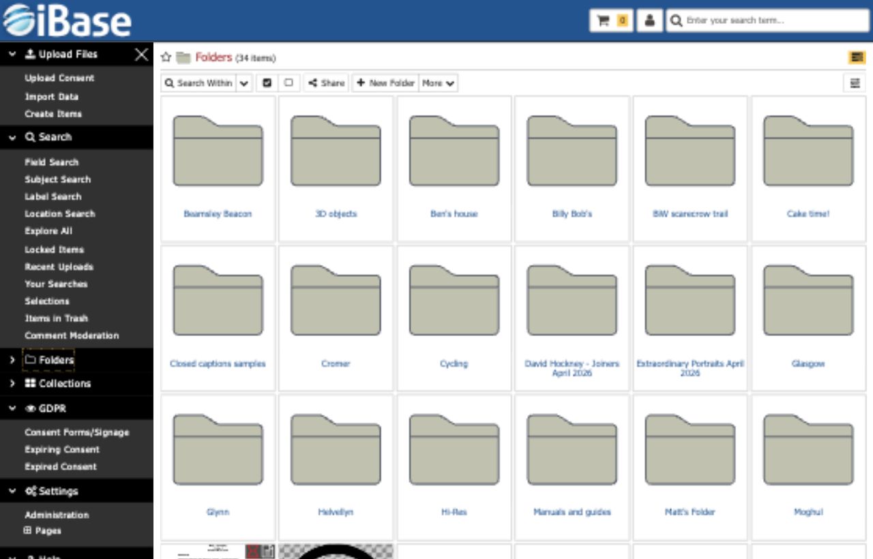Expand the Folders tree section
Screen dimensions: 873x559
pyautogui.click(x=12, y=360)
